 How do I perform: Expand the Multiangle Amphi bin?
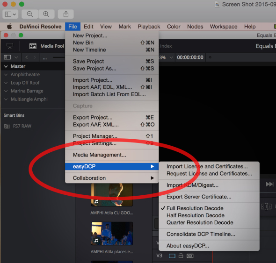[6, 100]
